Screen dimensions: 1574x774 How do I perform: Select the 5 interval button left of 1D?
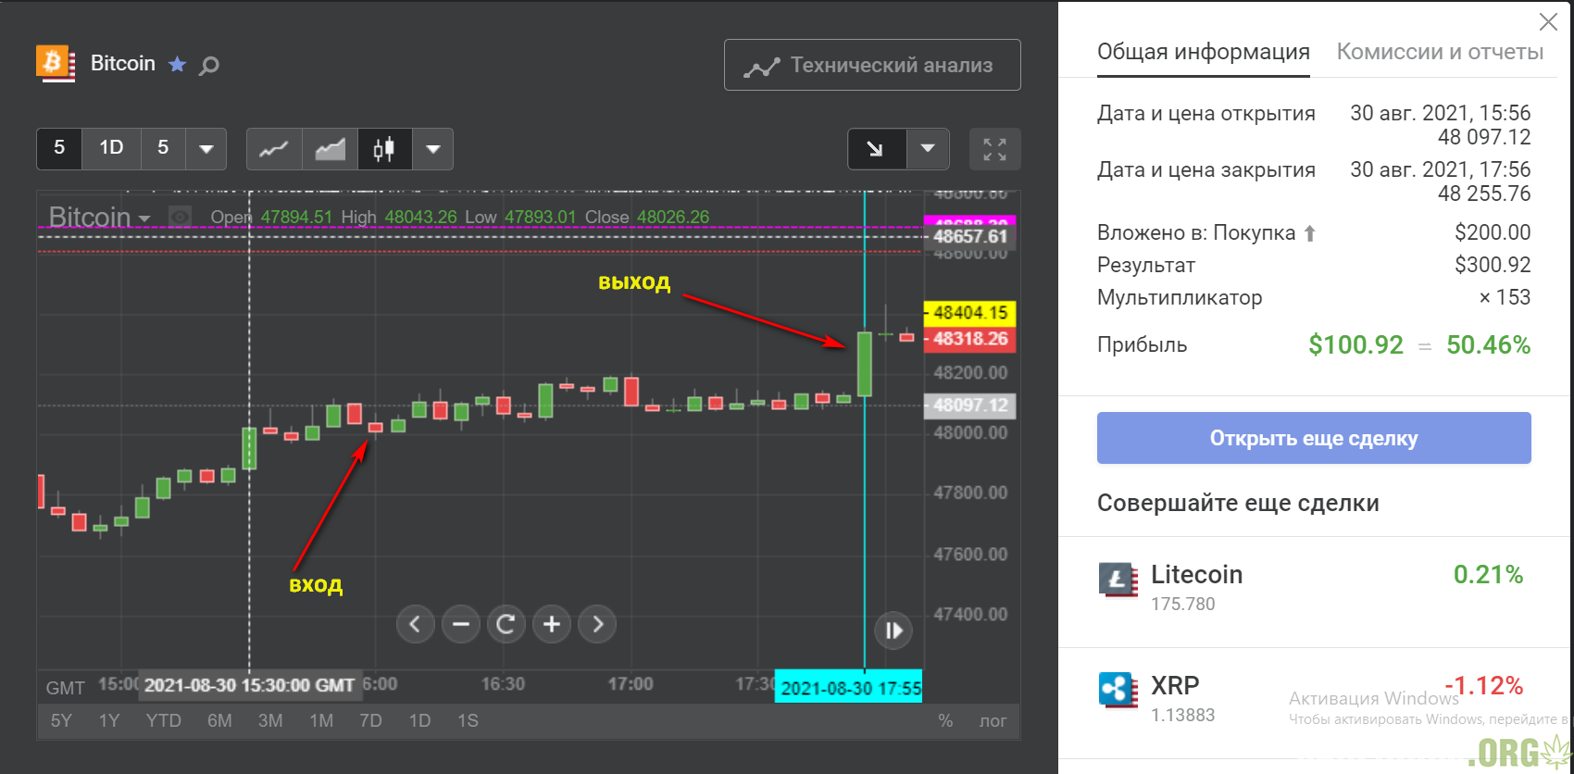(x=59, y=148)
